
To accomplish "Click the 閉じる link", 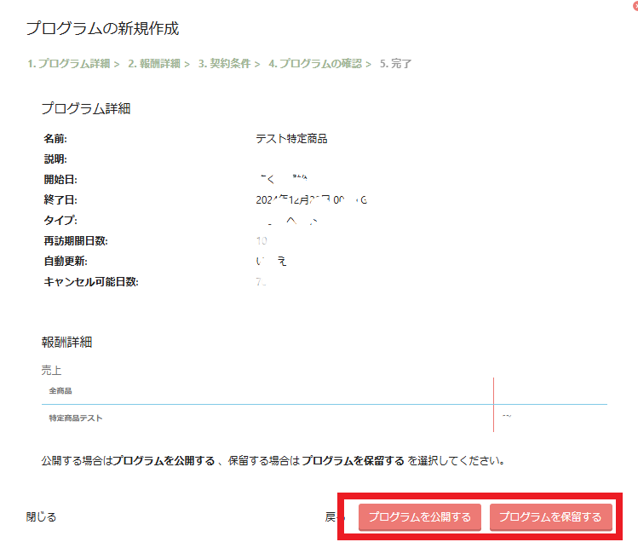I will (41, 516).
